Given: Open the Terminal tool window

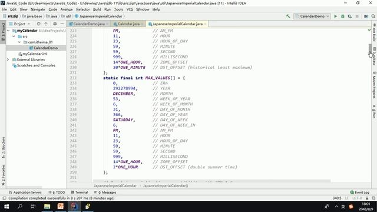Looking at the screenshot, I should (80, 193).
